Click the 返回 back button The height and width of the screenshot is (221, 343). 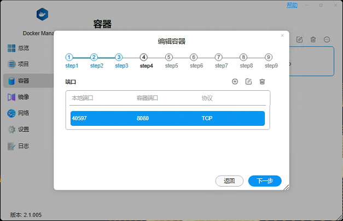click(x=229, y=181)
